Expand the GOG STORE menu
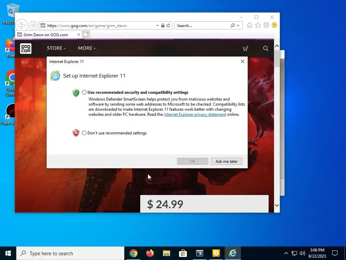This screenshot has height=260, width=346. (56, 48)
